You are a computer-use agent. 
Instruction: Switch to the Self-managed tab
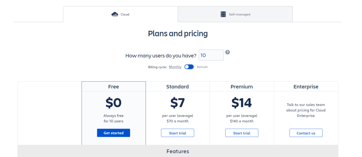[x=235, y=14]
